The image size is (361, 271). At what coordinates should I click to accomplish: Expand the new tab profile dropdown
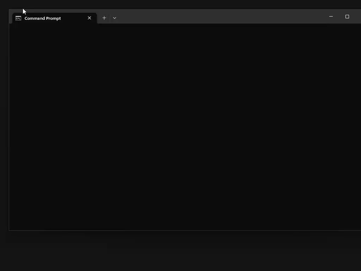[x=115, y=18]
